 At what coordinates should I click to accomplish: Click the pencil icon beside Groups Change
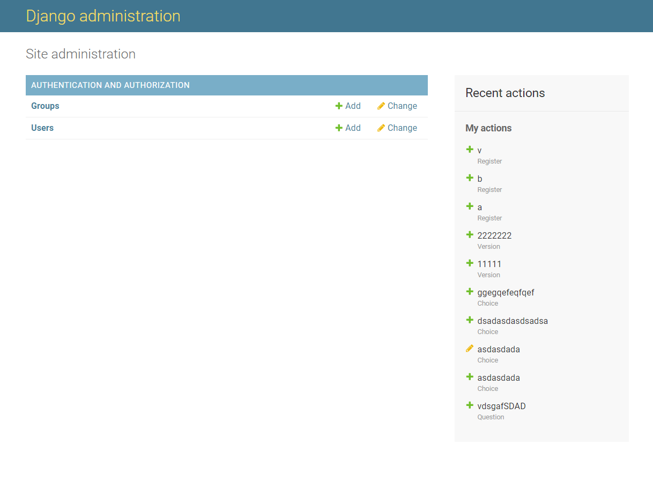[381, 106]
